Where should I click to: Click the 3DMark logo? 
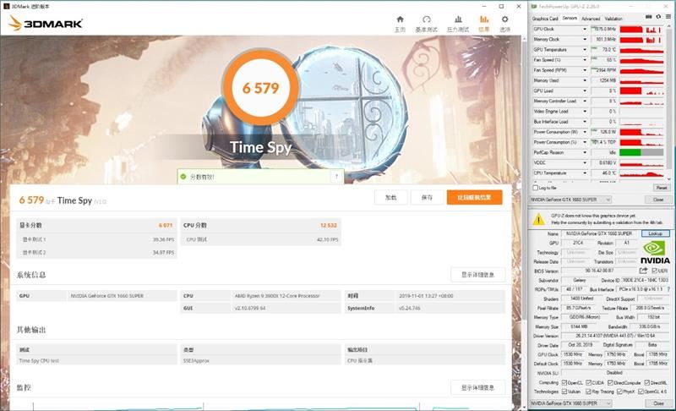pyautogui.click(x=46, y=24)
